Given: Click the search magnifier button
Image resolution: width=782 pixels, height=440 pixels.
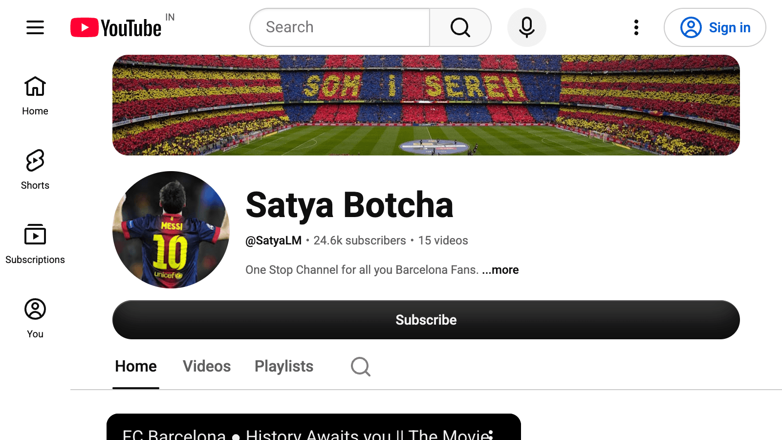Looking at the screenshot, I should point(460,27).
